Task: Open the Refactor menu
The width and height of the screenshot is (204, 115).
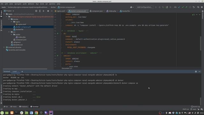Action: click(x=31, y=4)
